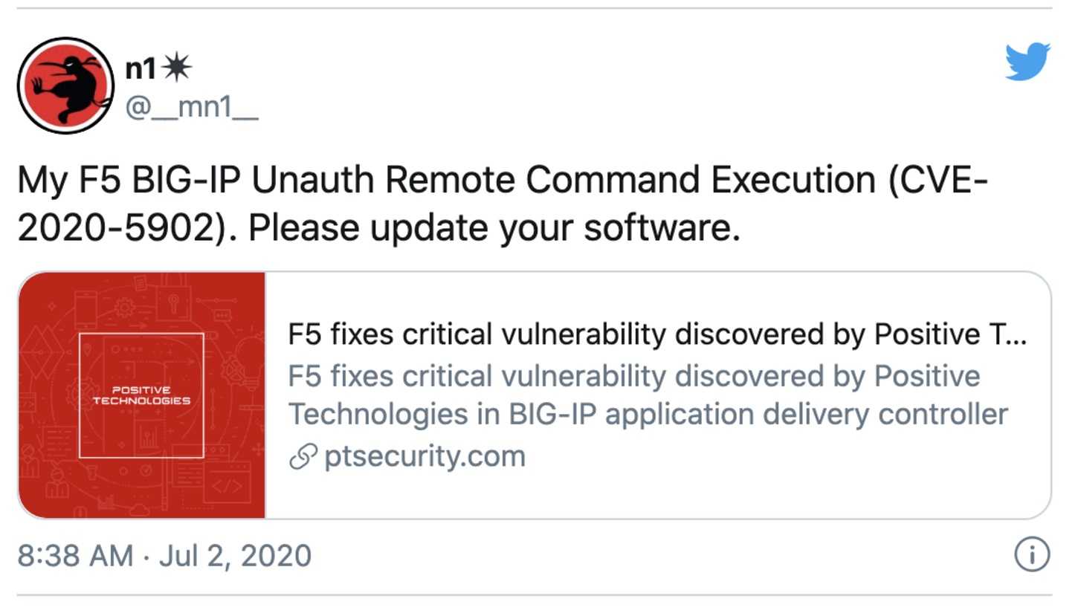Click the code bracket graphic in thumbnail
This screenshot has height=616, width=1078.
pyautogui.click(x=227, y=487)
